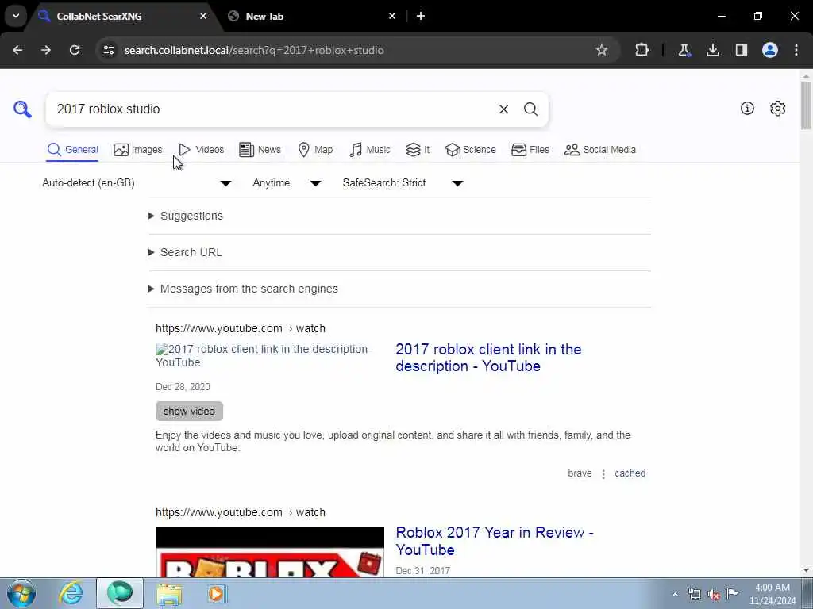The height and width of the screenshot is (609, 813).
Task: Click the SearXNG magnifier logo
Action: [22, 109]
